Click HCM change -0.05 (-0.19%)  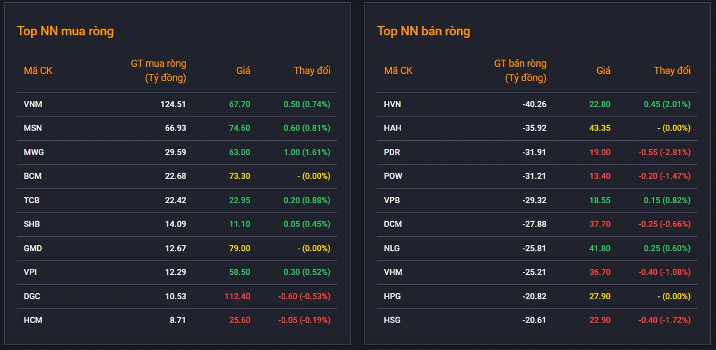[304, 320]
